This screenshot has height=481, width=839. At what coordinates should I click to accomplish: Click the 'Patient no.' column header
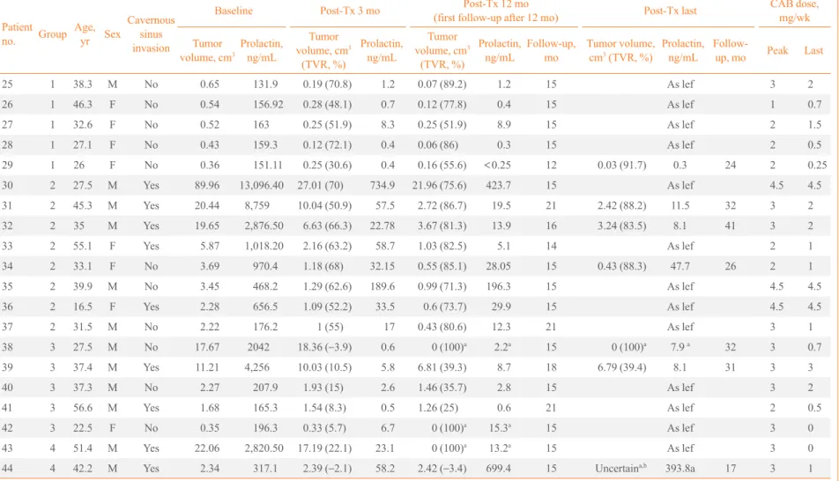pos(17,33)
